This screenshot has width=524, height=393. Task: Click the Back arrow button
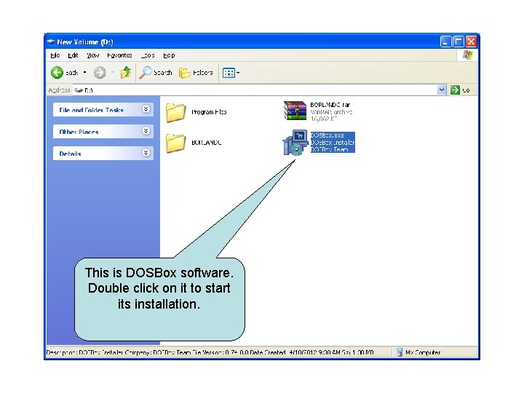[57, 73]
